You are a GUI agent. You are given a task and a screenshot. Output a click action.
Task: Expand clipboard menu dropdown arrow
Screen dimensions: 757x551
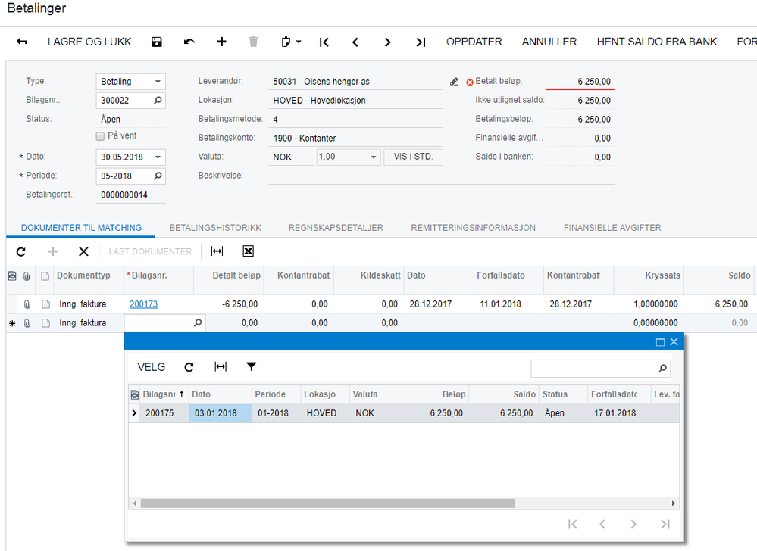coord(299,42)
